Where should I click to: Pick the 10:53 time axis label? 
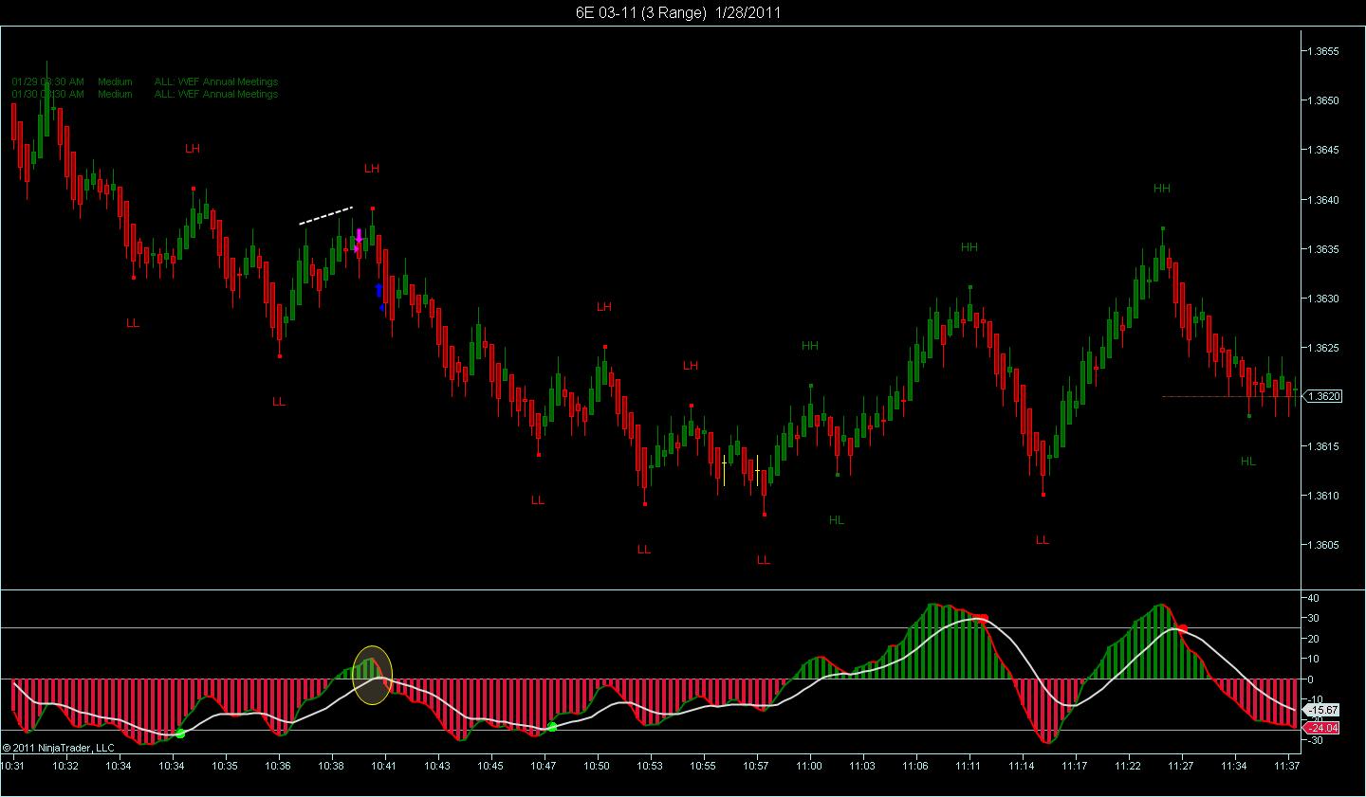tap(651, 765)
